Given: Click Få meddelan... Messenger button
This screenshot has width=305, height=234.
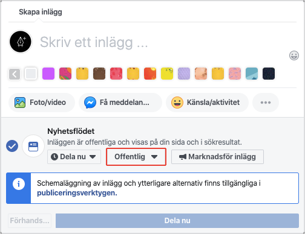Looking at the screenshot, I should pos(120,103).
